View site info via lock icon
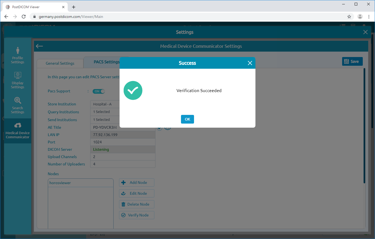The image size is (375, 239). [35, 17]
